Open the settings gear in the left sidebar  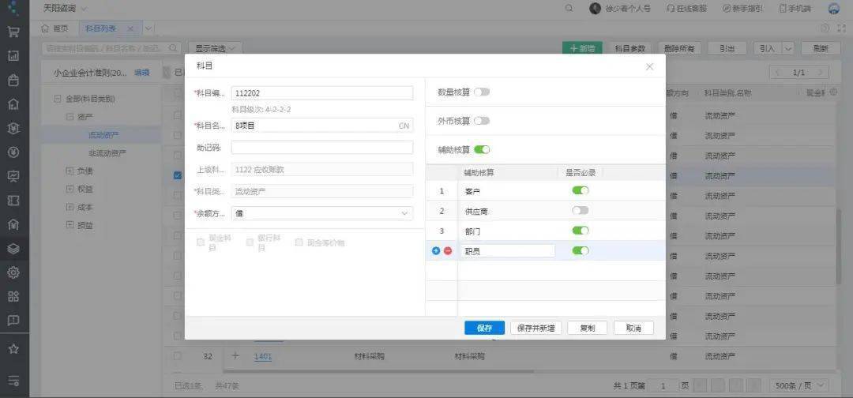point(13,272)
